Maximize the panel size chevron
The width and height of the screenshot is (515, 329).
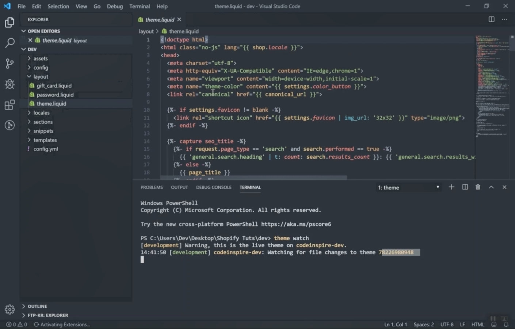click(491, 187)
